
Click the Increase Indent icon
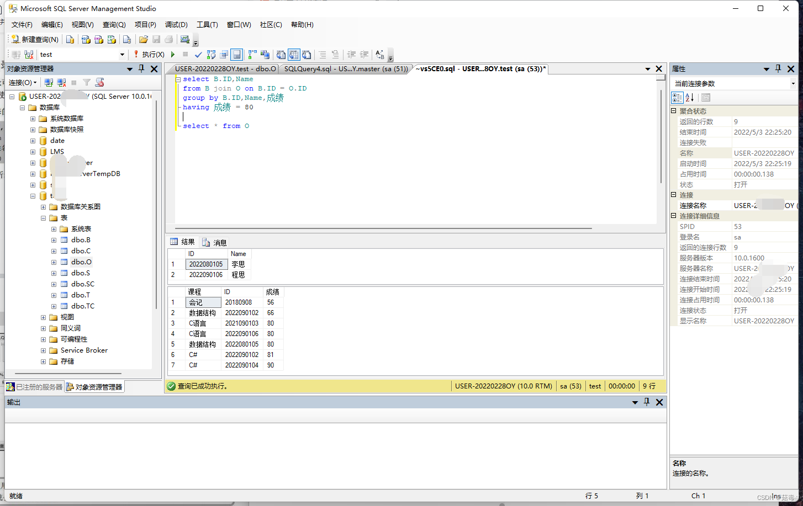(x=364, y=55)
